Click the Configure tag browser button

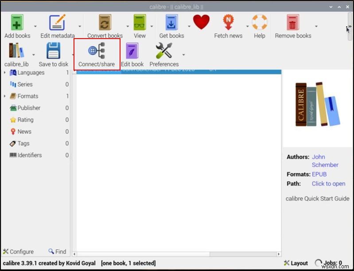point(18,251)
